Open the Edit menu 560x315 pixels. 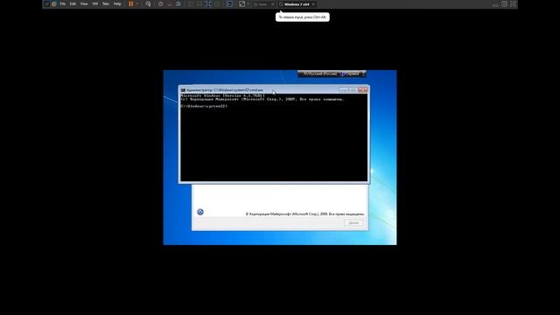click(73, 3)
